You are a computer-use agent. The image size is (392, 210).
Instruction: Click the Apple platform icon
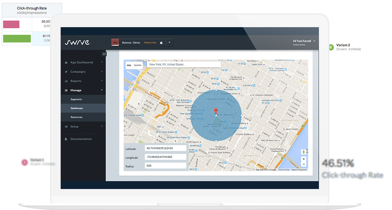coord(161,43)
